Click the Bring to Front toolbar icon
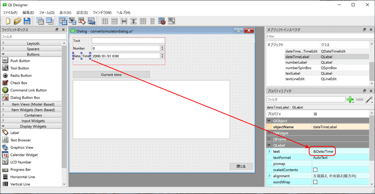The height and width of the screenshot is (194, 375). pos(49,21)
